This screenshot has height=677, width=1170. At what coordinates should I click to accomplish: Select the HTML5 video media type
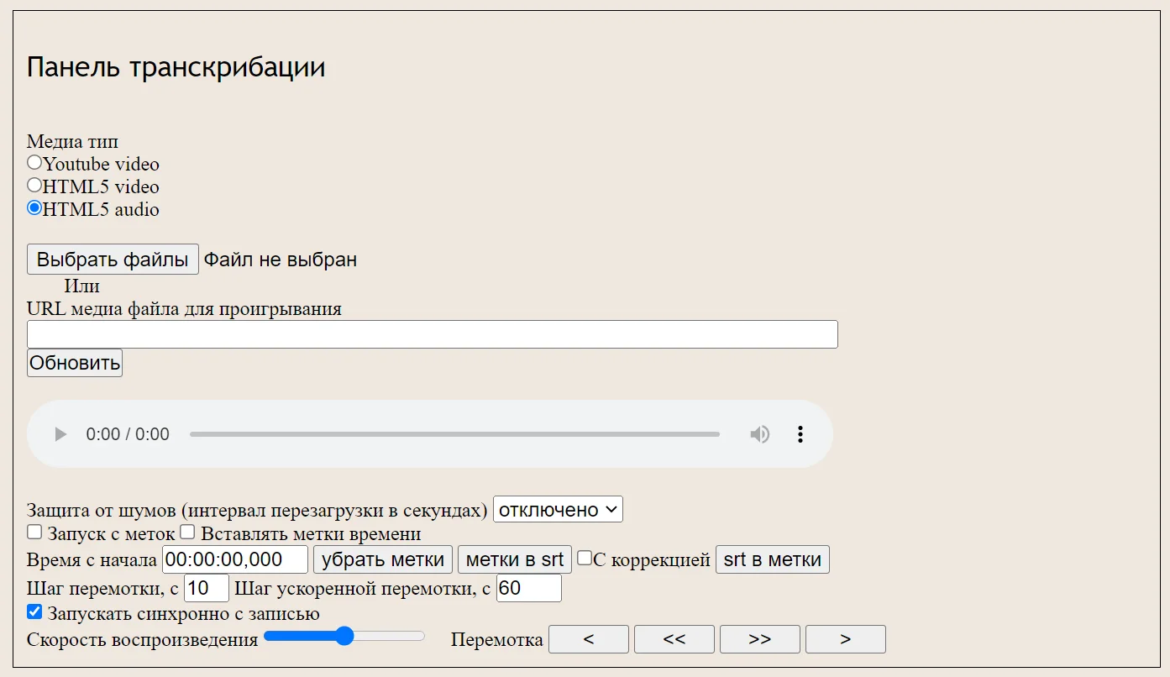34,186
